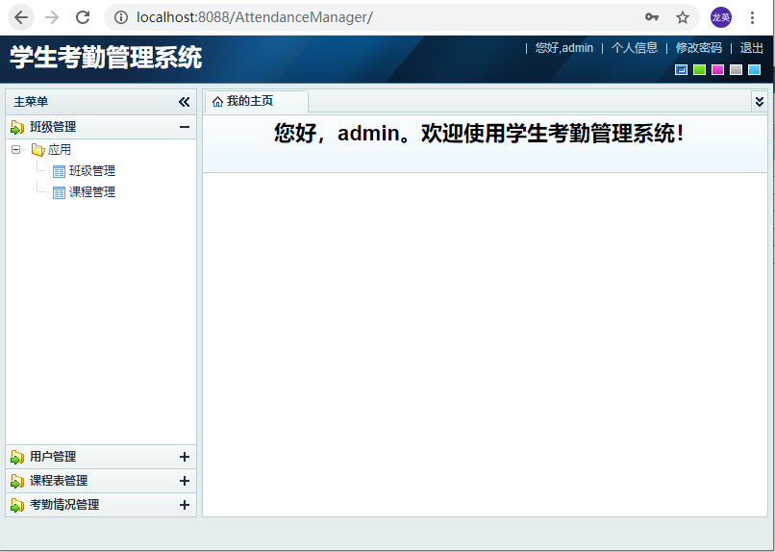Screen dimensions: 775x552
Task: Collapse the 主菜单 panel with double arrow
Action: (x=184, y=102)
